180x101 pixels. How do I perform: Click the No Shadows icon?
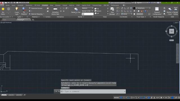[24, 9]
